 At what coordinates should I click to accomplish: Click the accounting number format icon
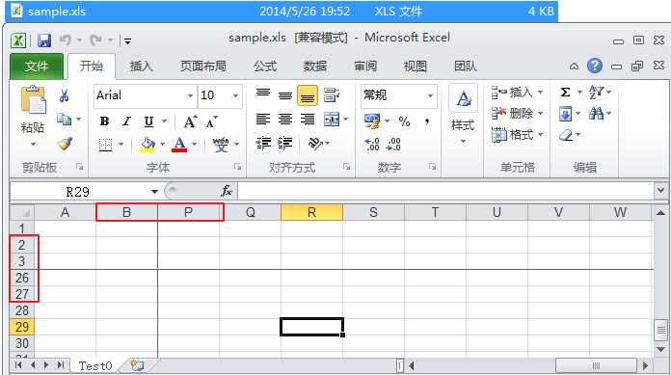click(x=372, y=121)
